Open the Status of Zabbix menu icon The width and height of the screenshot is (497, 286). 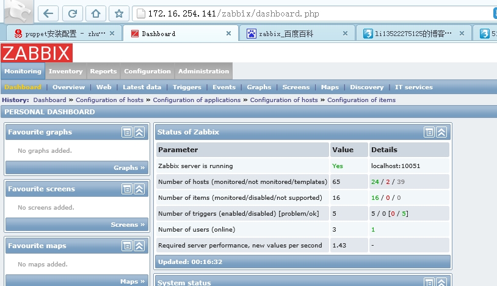429,132
